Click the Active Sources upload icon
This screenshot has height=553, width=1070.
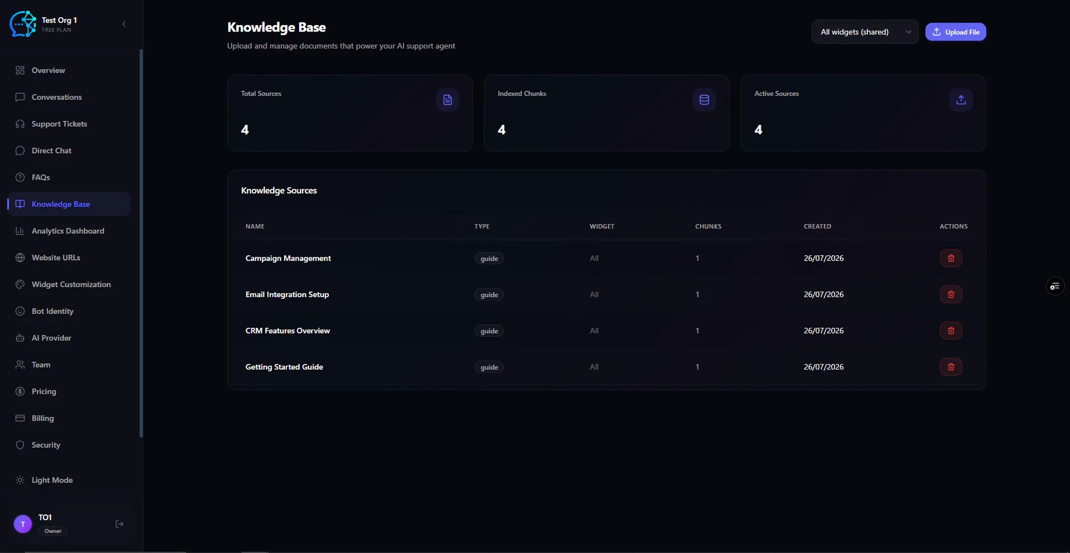point(961,100)
